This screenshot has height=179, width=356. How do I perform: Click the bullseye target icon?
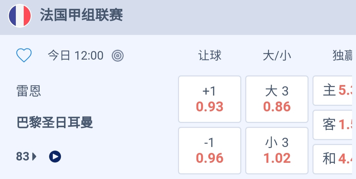118,56
